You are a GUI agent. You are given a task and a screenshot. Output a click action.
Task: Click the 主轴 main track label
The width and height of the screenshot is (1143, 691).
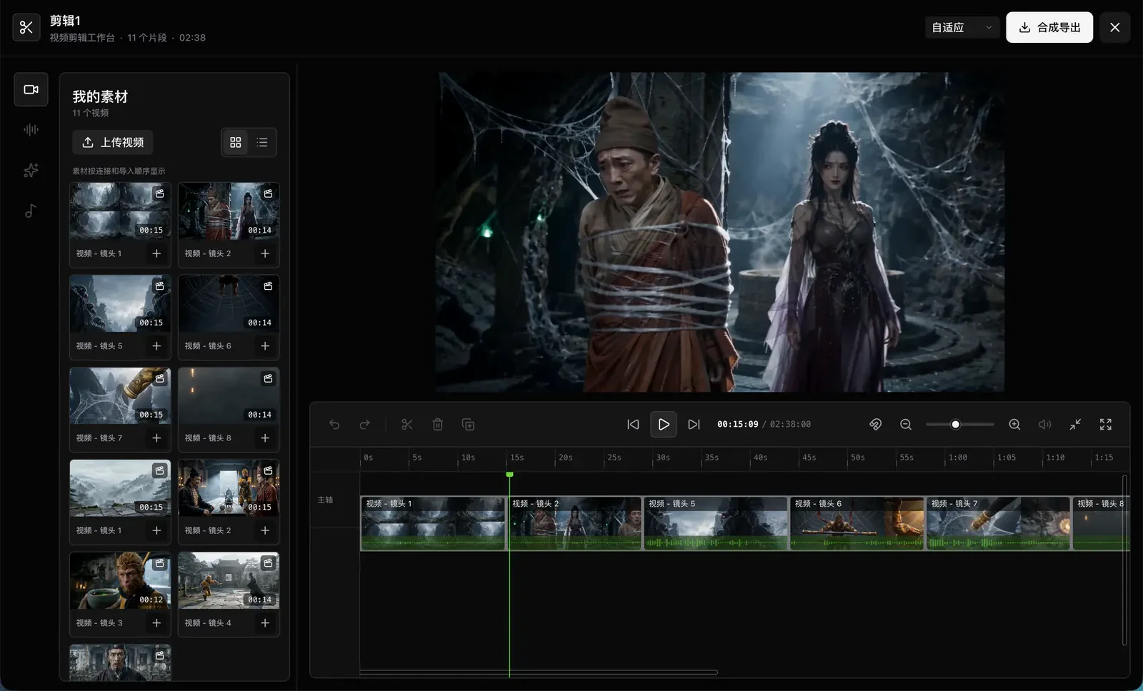tap(325, 500)
